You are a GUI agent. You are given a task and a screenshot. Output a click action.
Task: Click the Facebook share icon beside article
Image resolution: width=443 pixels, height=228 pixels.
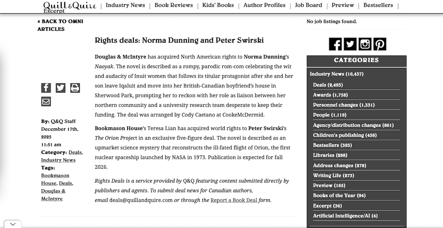[x=46, y=88]
